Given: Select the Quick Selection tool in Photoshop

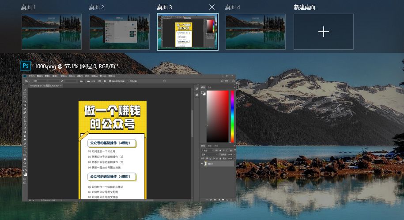Looking at the screenshot, I should click(25, 101).
